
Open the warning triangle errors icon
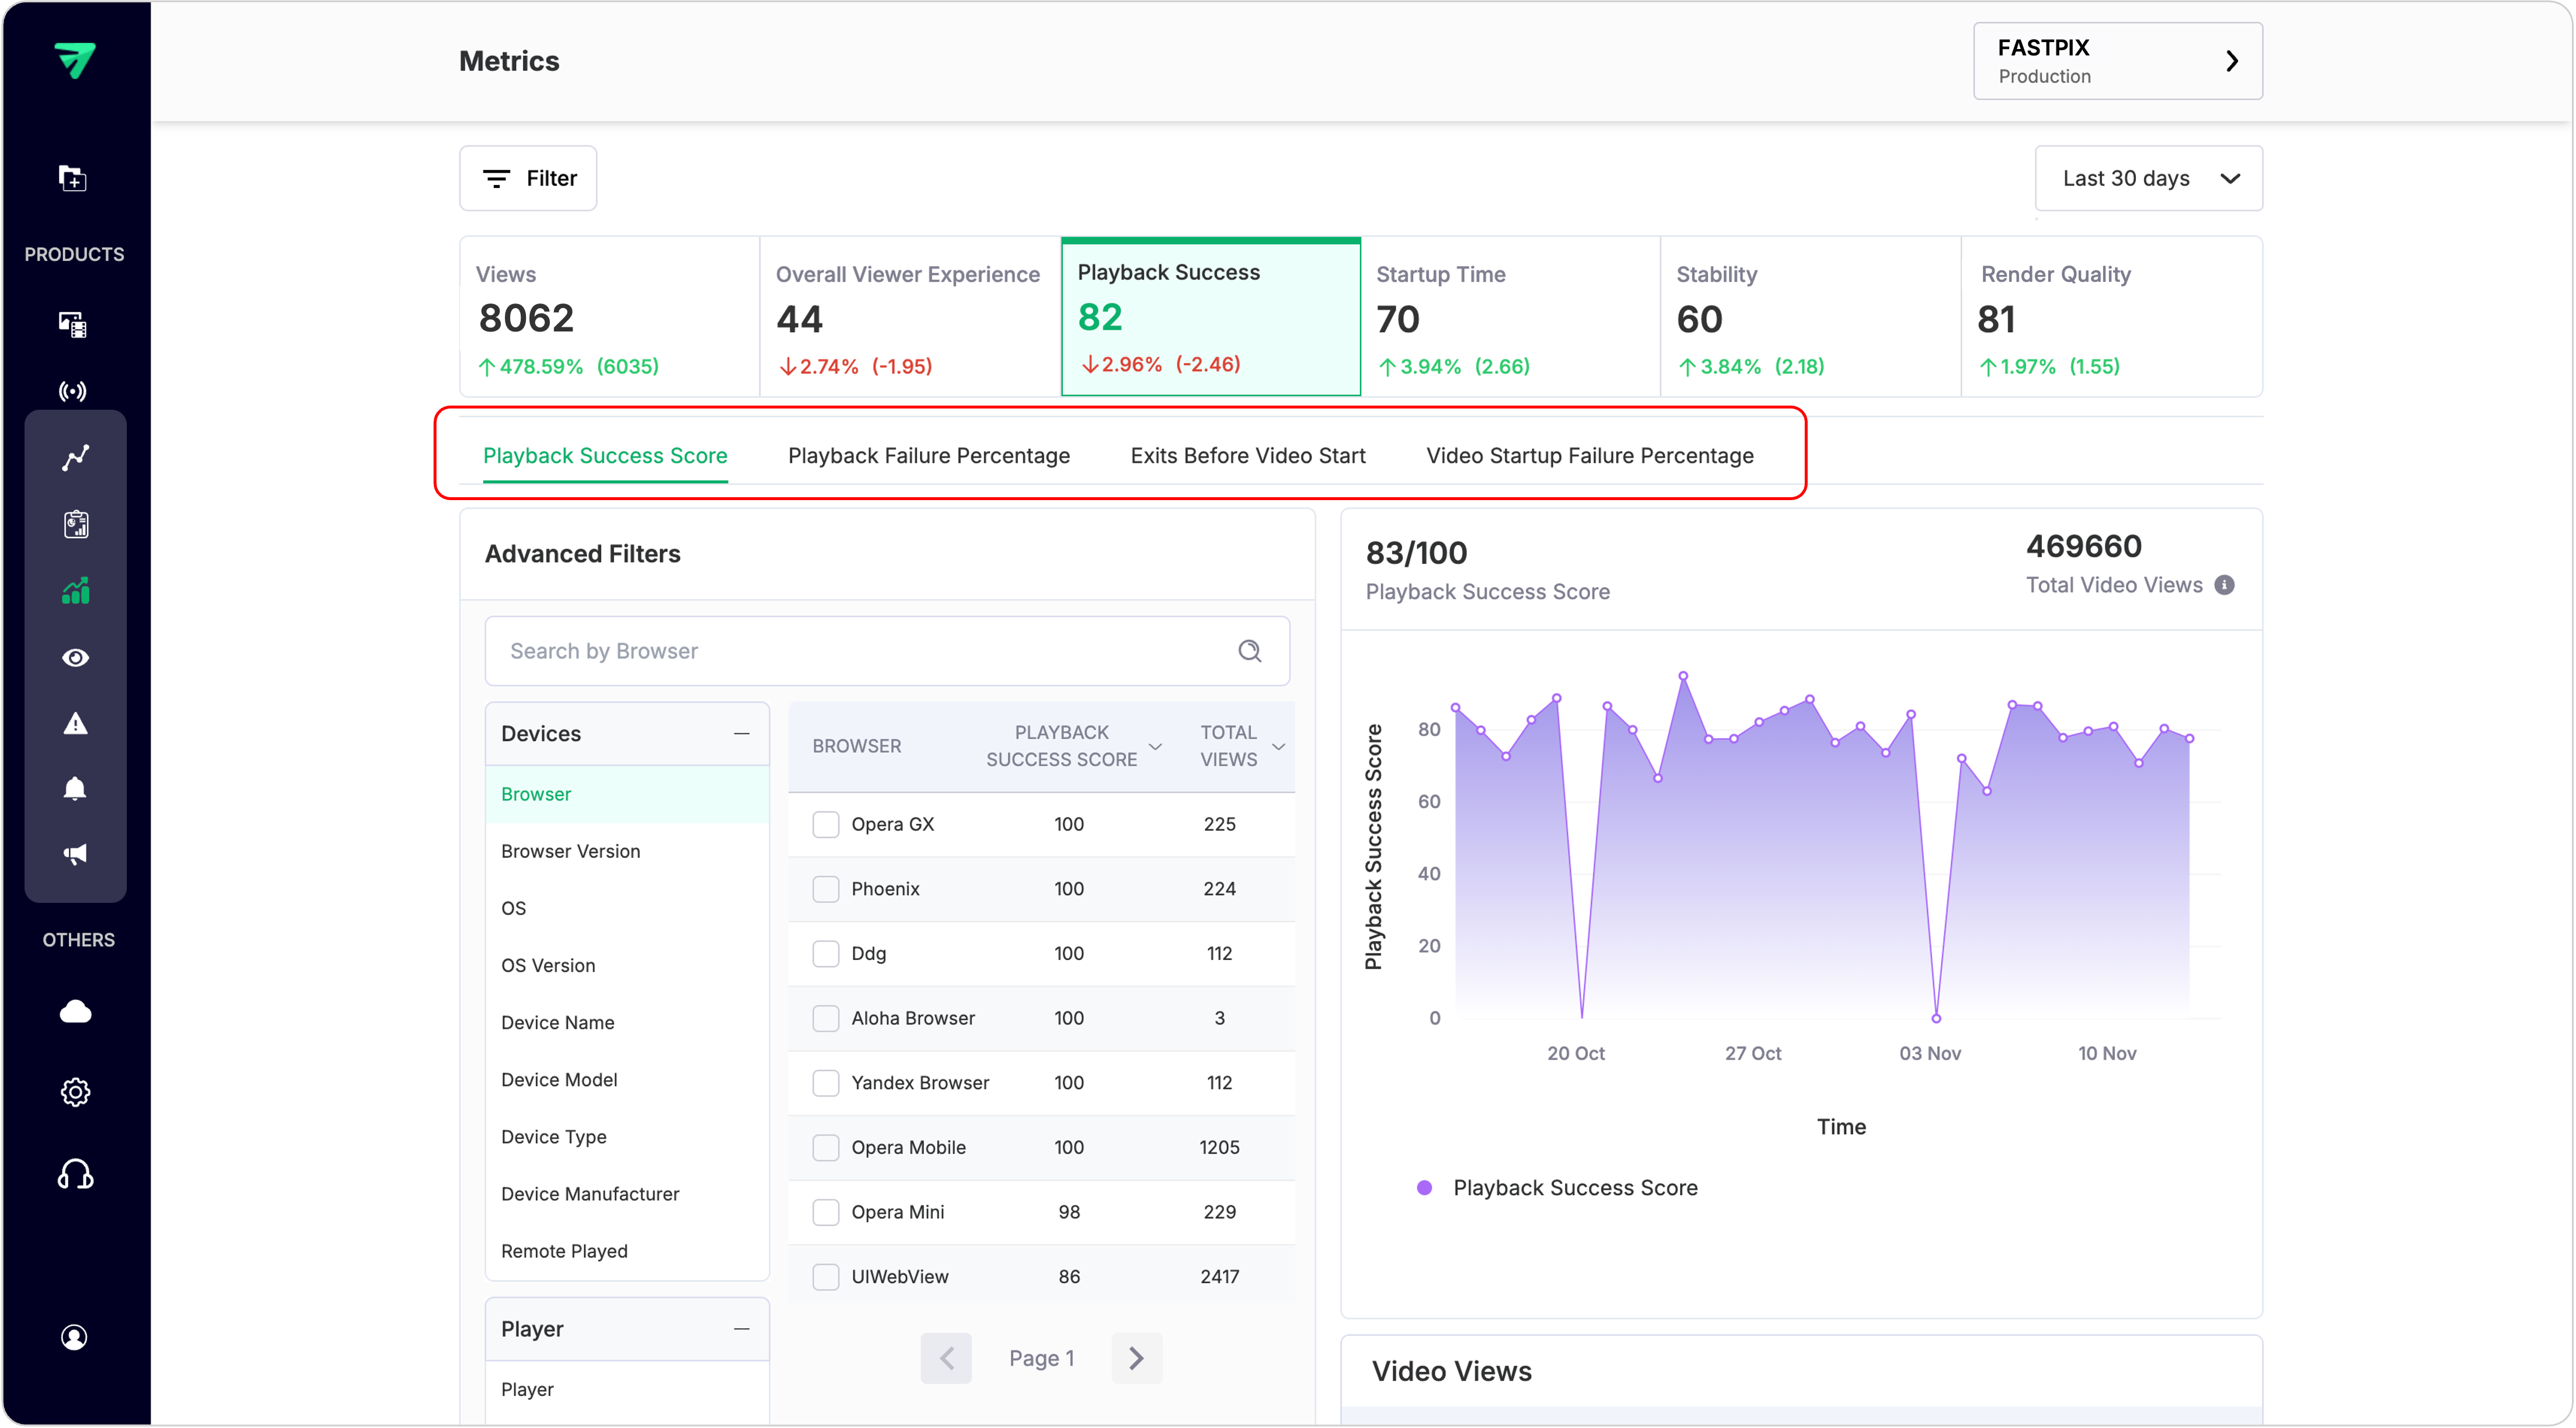pos(75,723)
